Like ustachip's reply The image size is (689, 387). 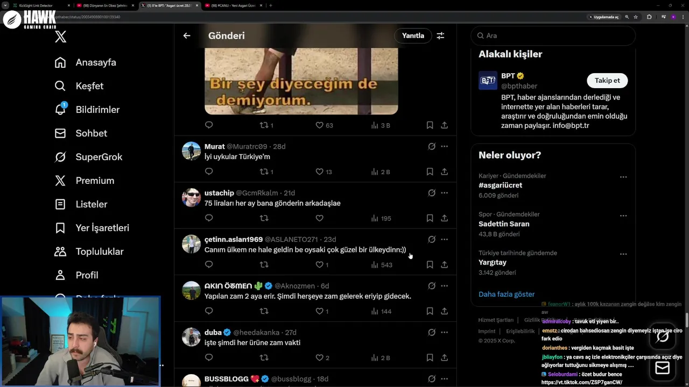[319, 218]
